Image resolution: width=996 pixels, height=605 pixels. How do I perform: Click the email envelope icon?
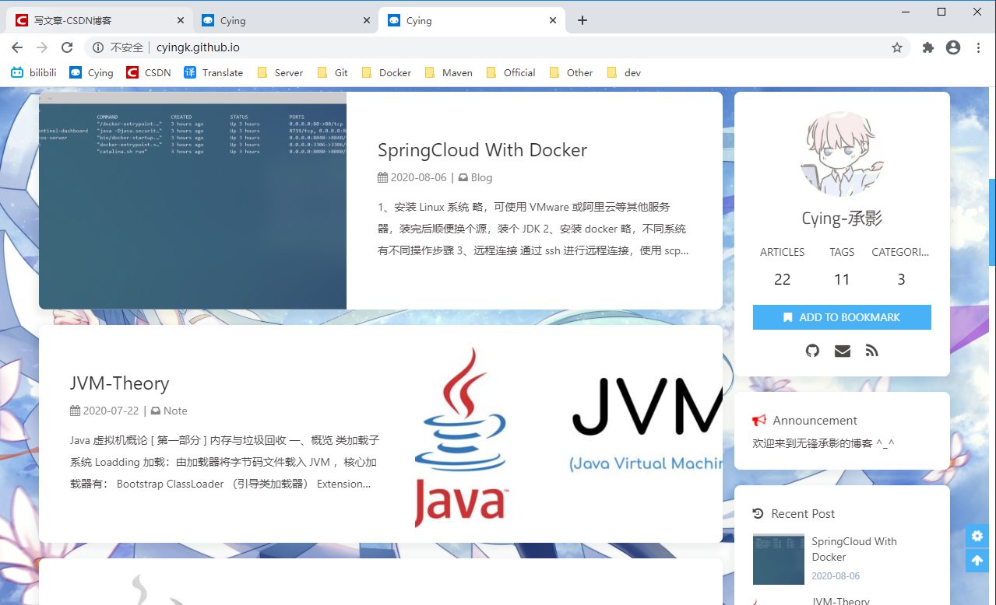[842, 351]
